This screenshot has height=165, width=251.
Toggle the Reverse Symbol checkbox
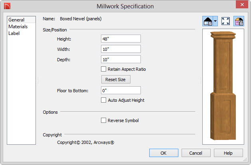(x=103, y=120)
